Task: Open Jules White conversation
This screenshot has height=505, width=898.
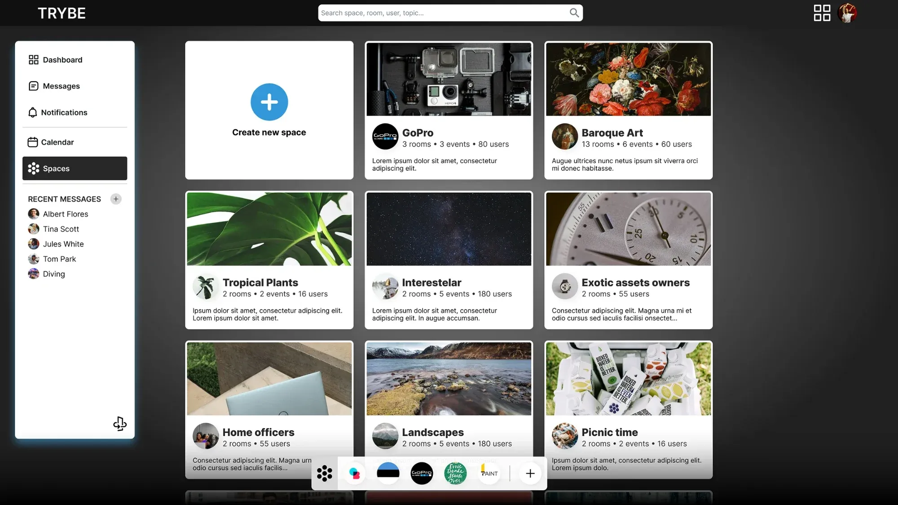Action: (x=56, y=244)
